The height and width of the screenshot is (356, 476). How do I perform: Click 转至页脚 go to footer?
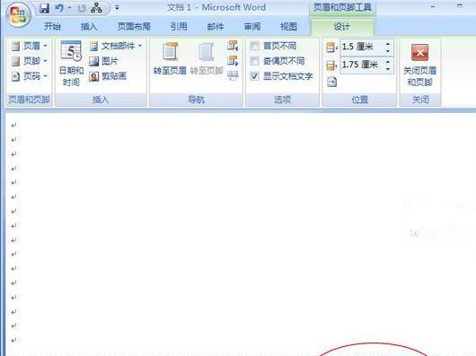207,59
